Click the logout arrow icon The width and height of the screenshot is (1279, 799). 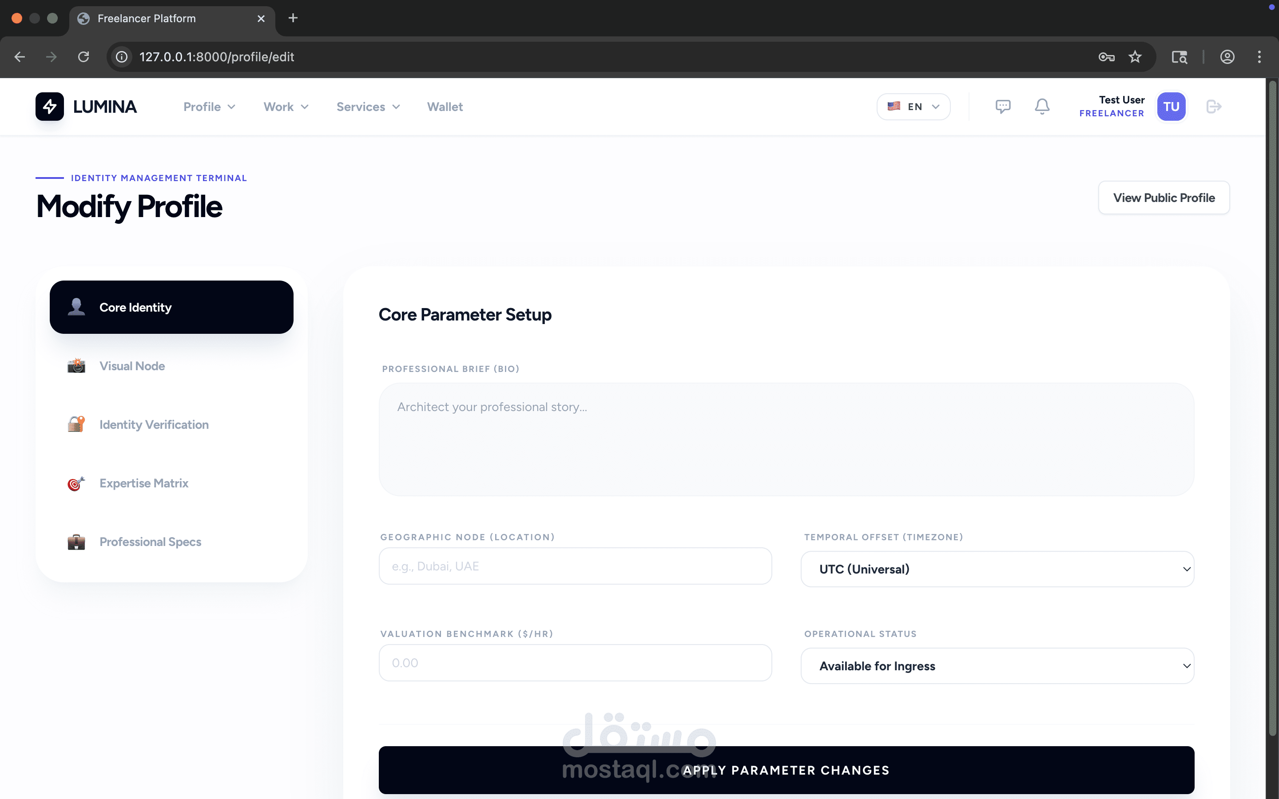[1213, 106]
